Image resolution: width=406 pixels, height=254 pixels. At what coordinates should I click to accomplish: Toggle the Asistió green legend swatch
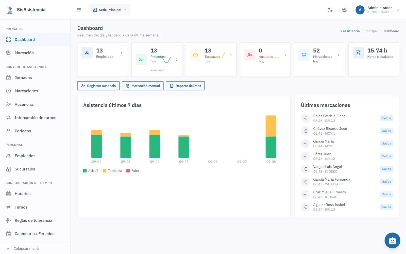[85, 171]
